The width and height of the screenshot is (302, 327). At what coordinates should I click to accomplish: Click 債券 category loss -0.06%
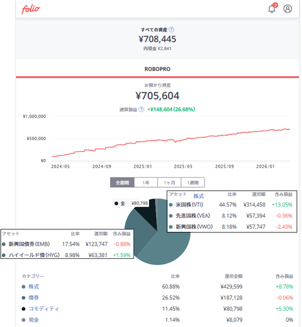(x=285, y=297)
